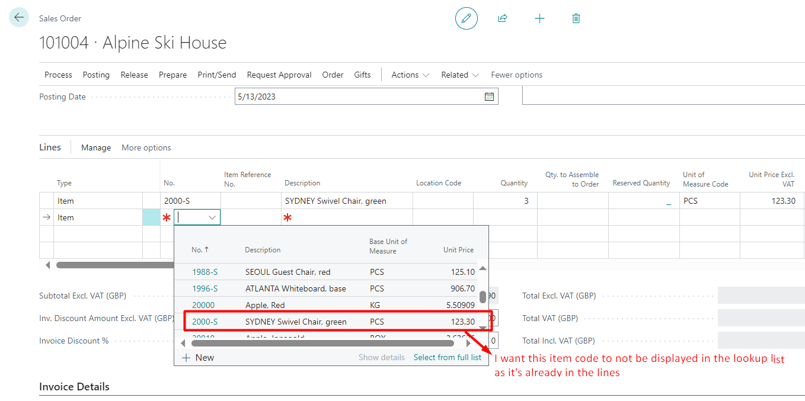Click lookup Description column header
Image resolution: width=805 pixels, height=401 pixels.
[263, 250]
